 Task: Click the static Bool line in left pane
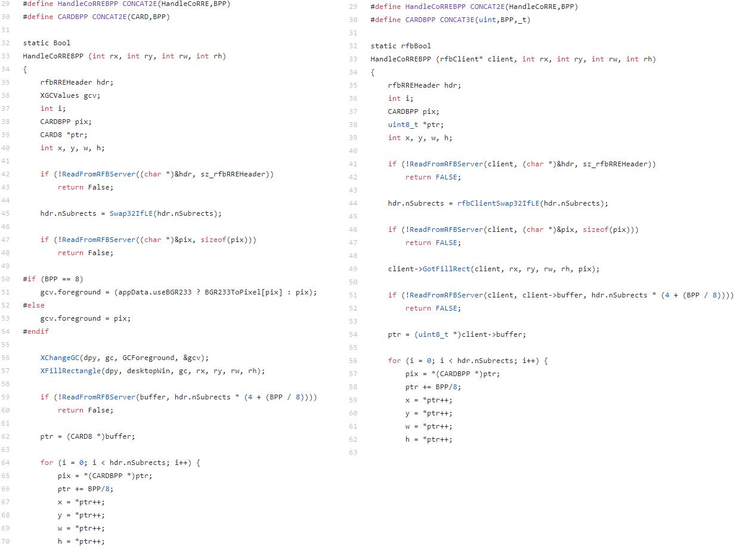[x=47, y=43]
